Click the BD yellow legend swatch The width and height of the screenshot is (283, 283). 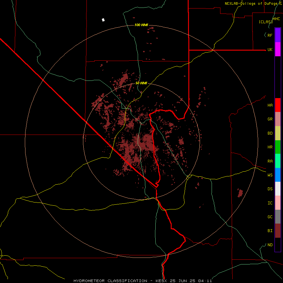coord(278,133)
